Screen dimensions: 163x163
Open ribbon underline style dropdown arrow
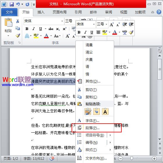click(45, 29)
